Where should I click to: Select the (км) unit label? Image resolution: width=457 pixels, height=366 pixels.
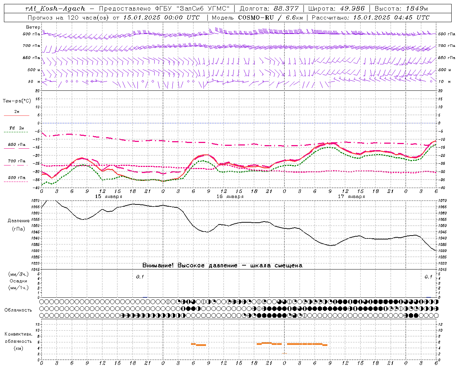click(19, 348)
